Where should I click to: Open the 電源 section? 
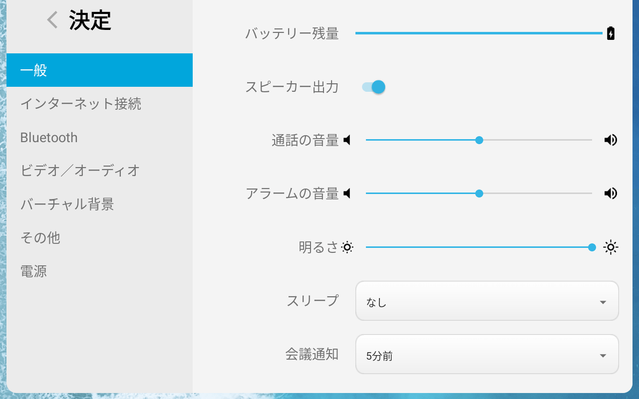pos(34,271)
